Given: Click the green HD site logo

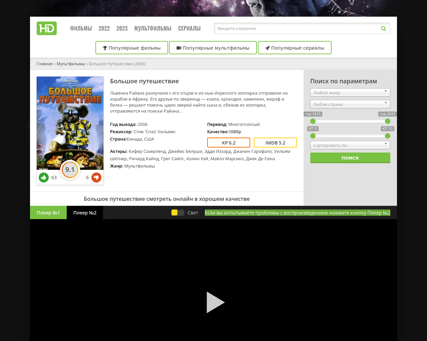Looking at the screenshot, I should 47,28.
